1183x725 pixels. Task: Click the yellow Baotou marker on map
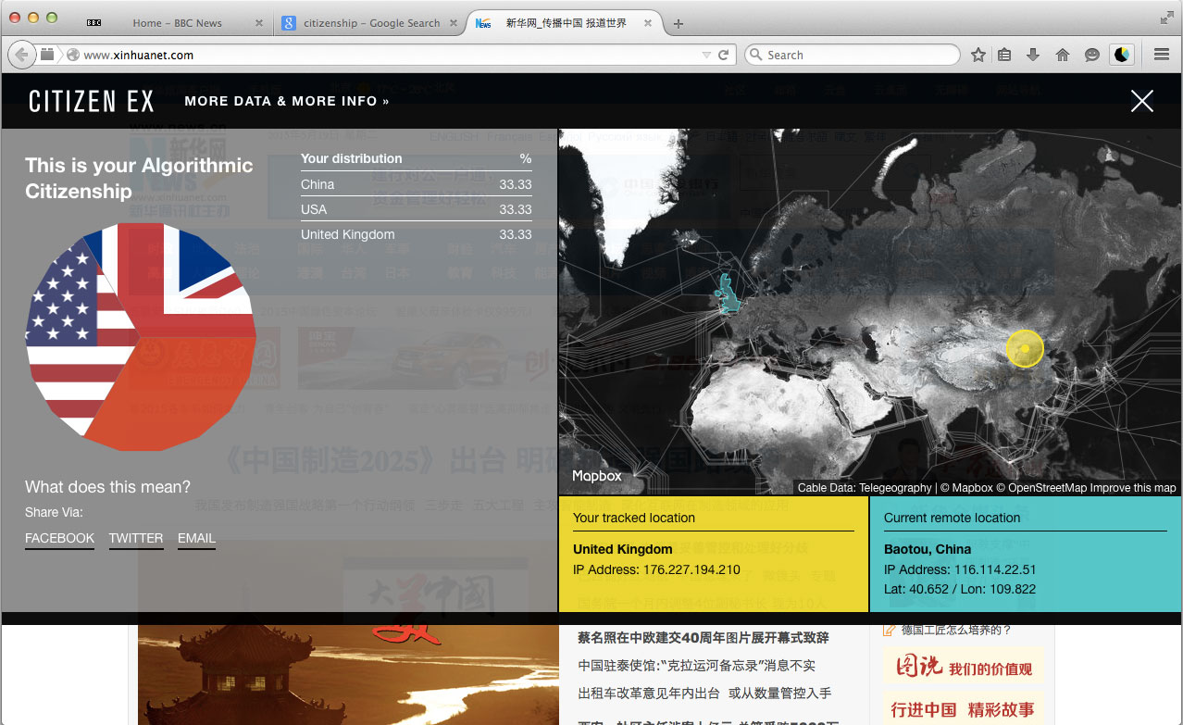coord(1025,348)
